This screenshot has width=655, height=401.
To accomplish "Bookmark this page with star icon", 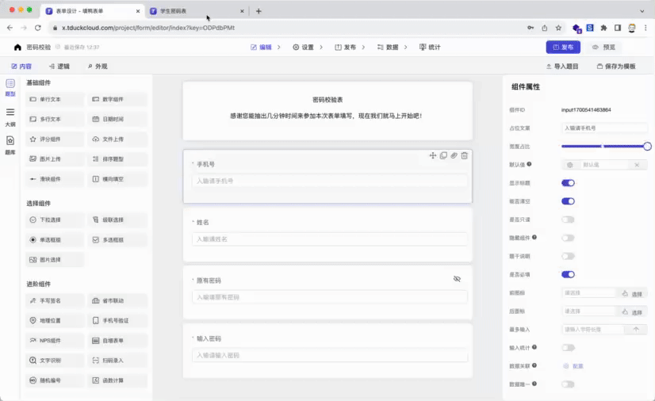I will click(558, 28).
